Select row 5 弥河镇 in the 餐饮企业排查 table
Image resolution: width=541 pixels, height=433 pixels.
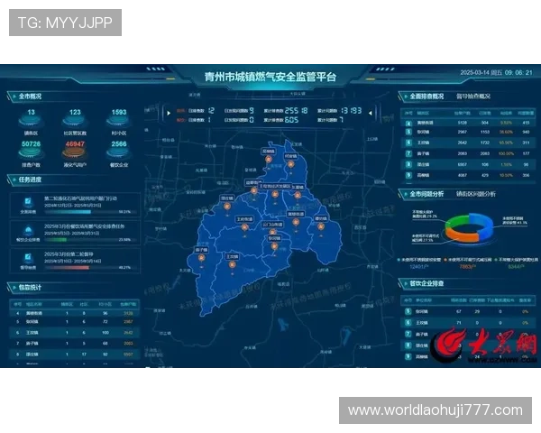point(468,311)
